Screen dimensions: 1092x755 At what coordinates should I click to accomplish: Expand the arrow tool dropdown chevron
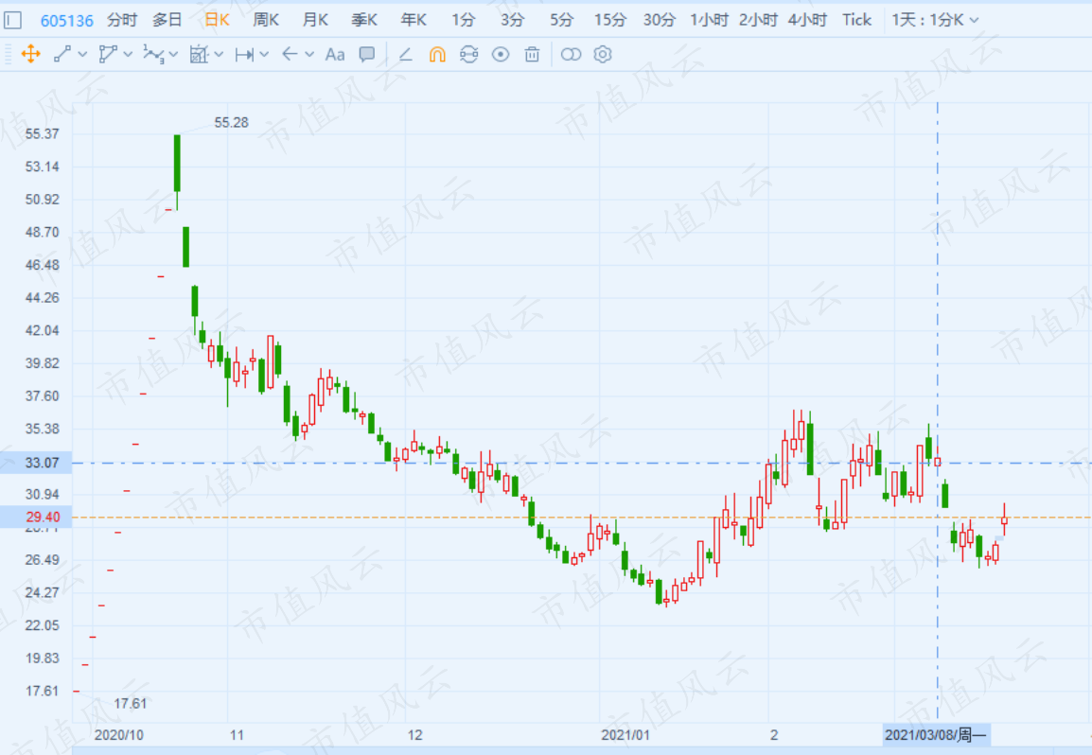[310, 54]
